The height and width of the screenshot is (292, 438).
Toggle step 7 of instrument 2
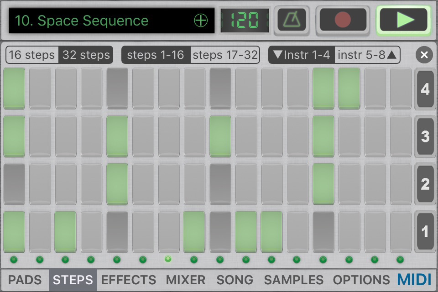click(169, 184)
